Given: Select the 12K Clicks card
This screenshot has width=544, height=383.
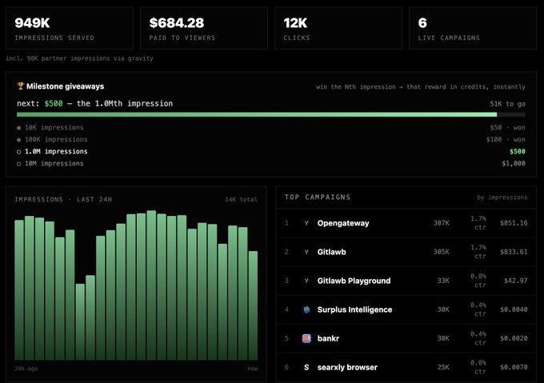Looking at the screenshot, I should pos(338,28).
